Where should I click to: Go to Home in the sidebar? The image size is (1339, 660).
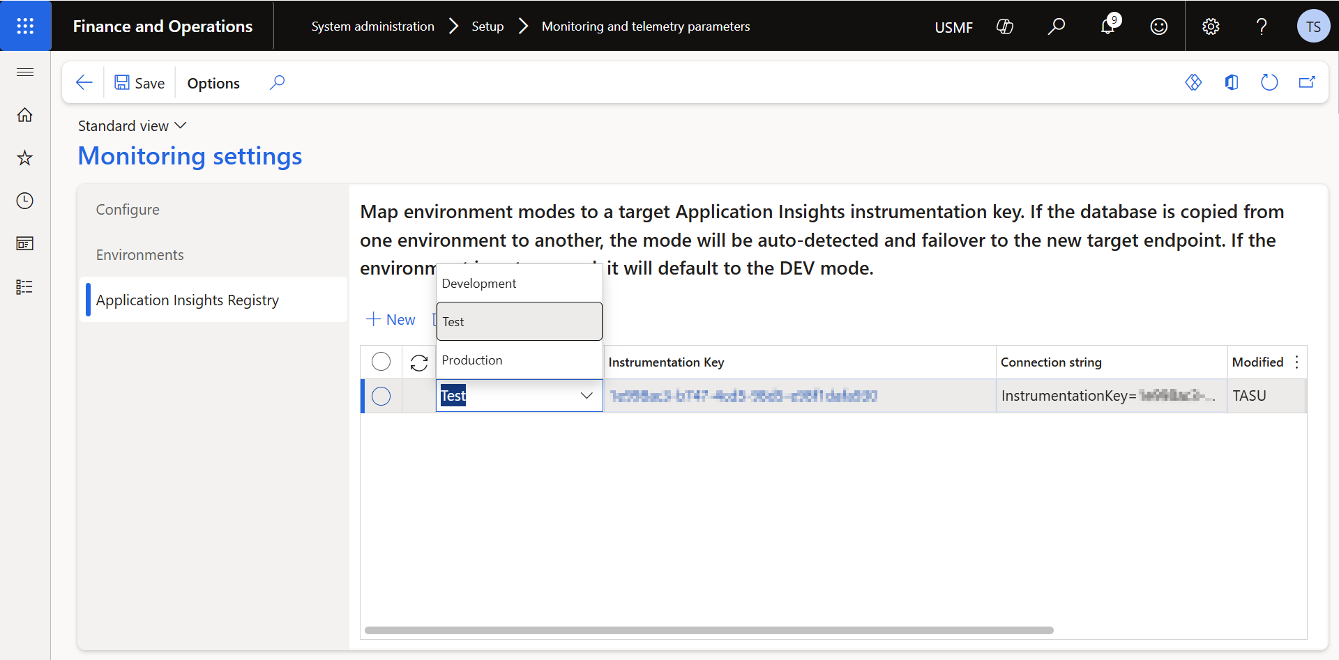25,115
